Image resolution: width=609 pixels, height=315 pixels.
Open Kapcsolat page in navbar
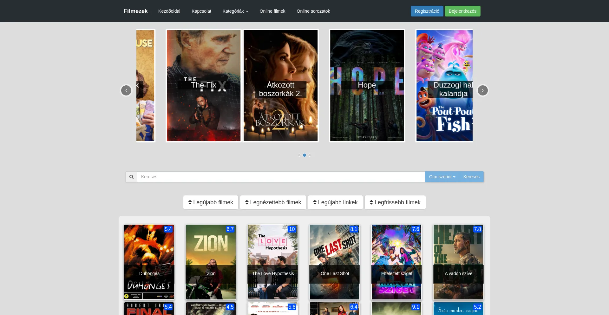point(201,11)
